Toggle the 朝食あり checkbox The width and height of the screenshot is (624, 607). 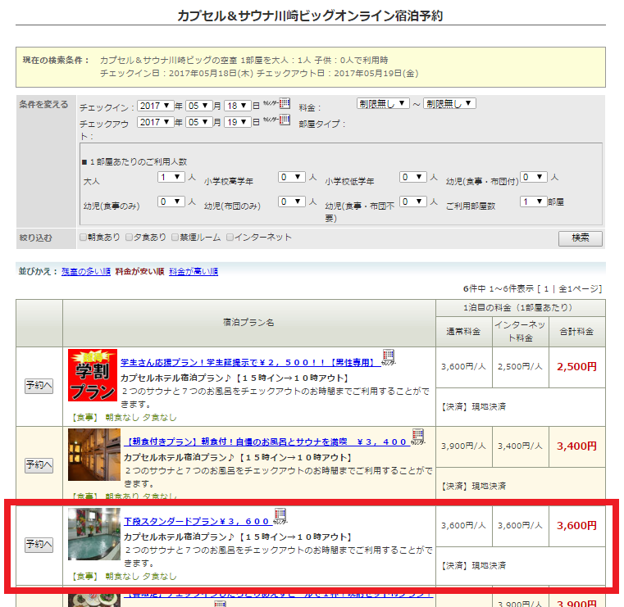(83, 238)
